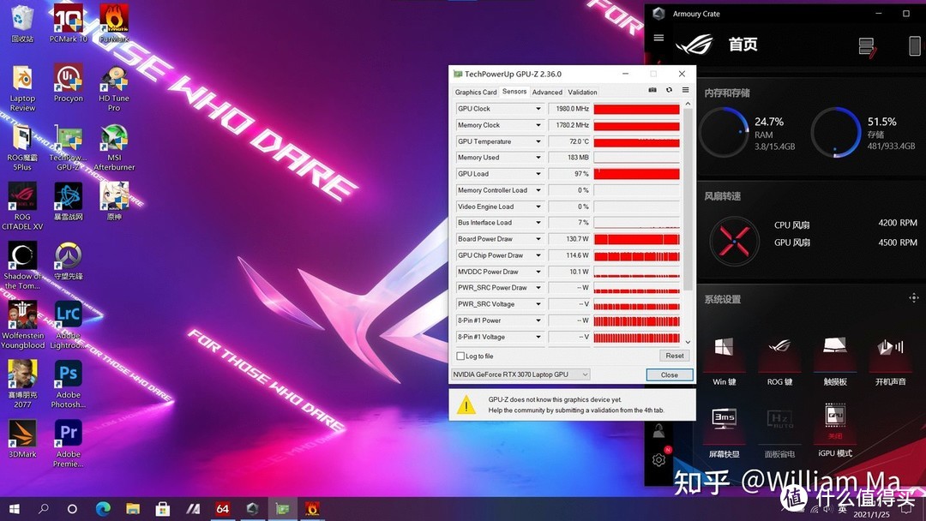Viewport: 926px width, 521px height.
Task: Click the RAM 24.7% usage ring
Action: click(x=724, y=132)
